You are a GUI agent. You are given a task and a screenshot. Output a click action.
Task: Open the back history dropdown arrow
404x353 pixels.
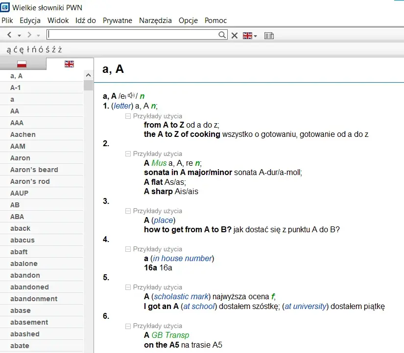tap(19, 36)
